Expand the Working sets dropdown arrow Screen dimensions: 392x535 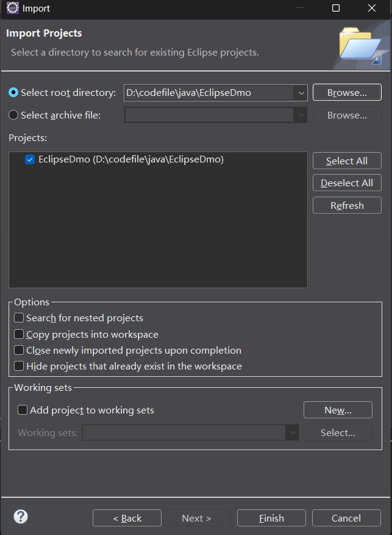293,432
